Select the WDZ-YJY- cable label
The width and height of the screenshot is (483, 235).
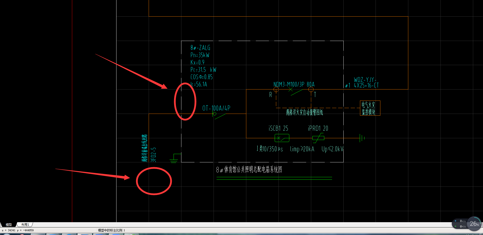tap(365, 80)
